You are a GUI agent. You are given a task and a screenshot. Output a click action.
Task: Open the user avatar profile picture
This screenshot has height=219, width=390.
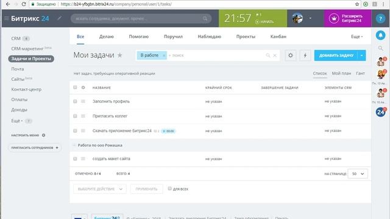pos(297,18)
